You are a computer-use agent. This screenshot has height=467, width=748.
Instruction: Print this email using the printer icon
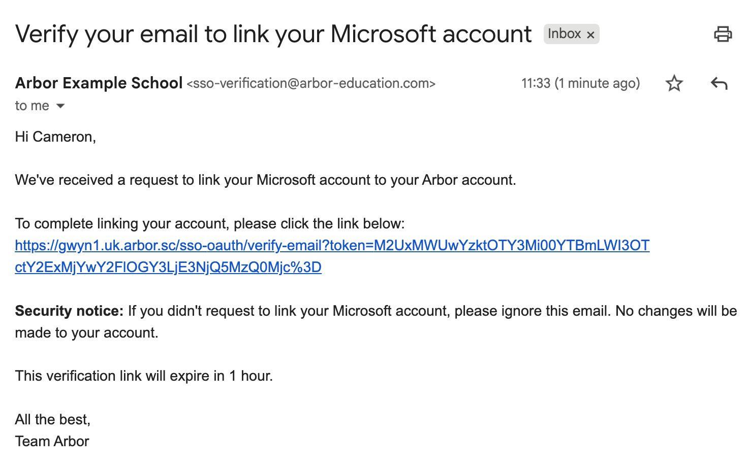pos(723,34)
